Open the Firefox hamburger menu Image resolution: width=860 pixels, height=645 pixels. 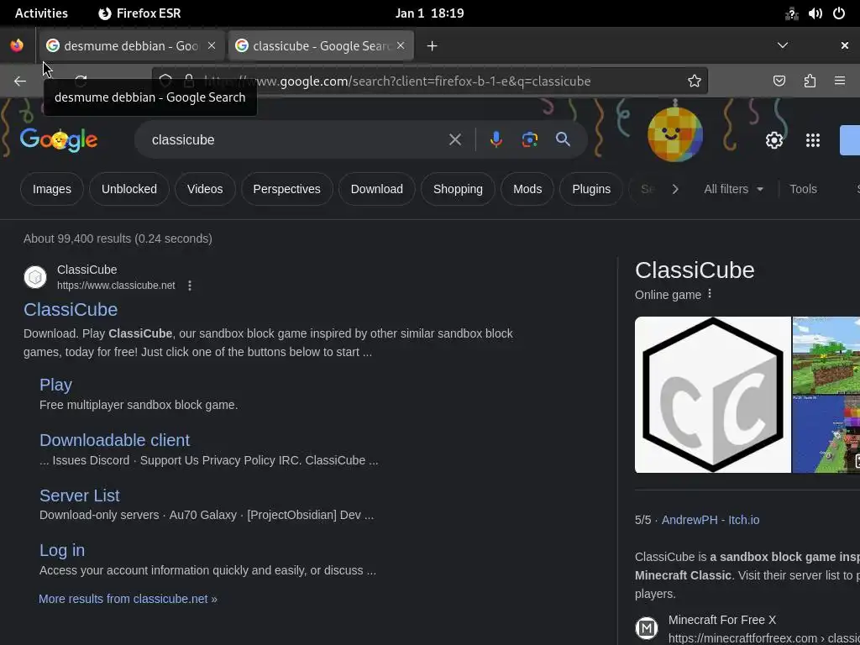[x=840, y=81]
